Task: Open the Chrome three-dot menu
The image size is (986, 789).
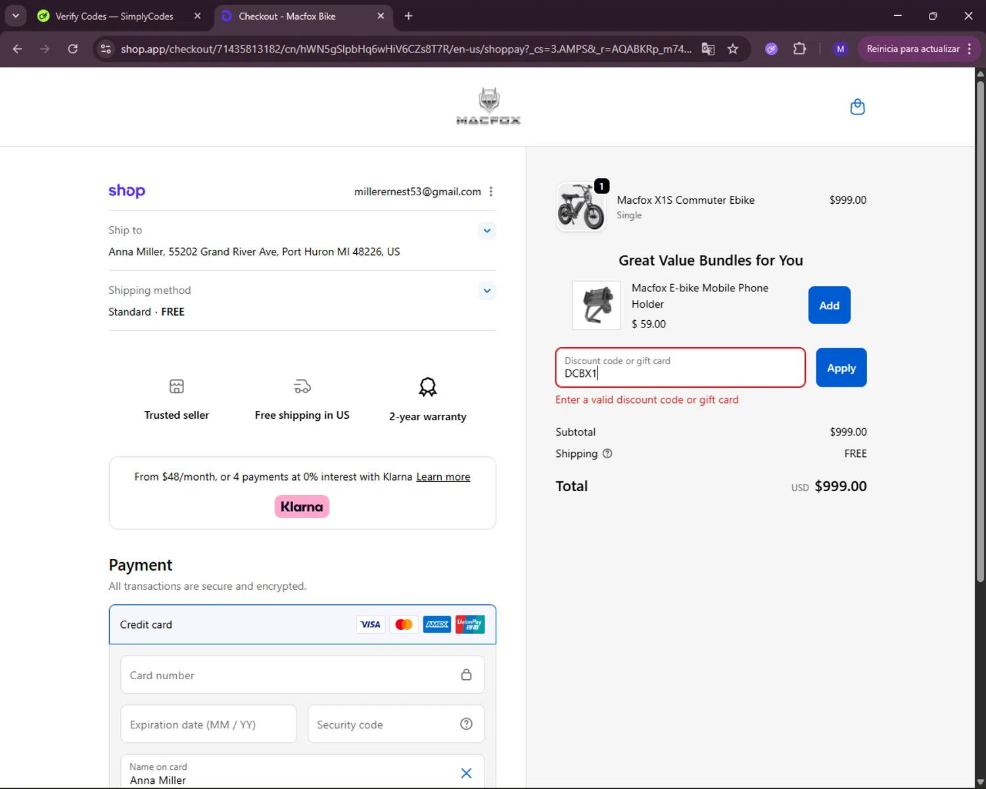Action: [970, 49]
